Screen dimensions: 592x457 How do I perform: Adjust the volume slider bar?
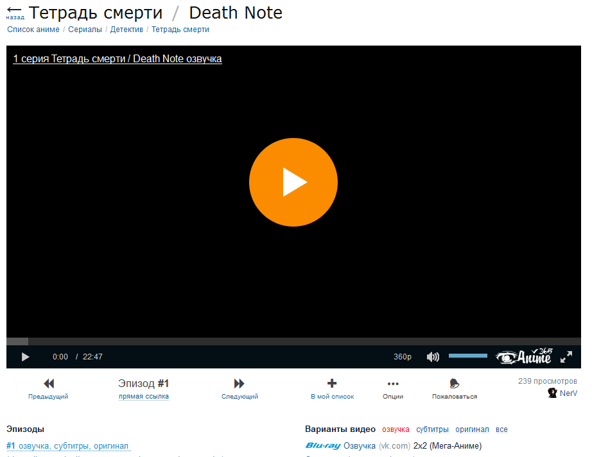[x=468, y=356]
